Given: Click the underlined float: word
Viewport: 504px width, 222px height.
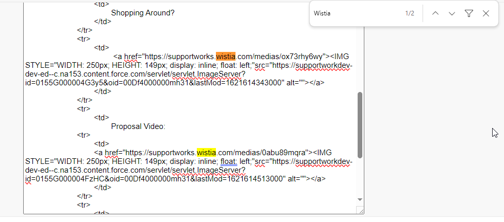Looking at the screenshot, I should click(229, 161).
